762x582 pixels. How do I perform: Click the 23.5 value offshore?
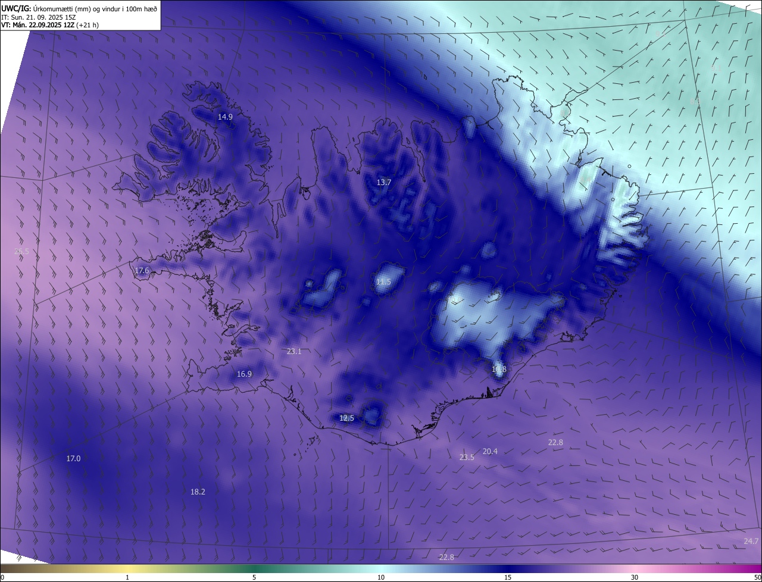(467, 458)
